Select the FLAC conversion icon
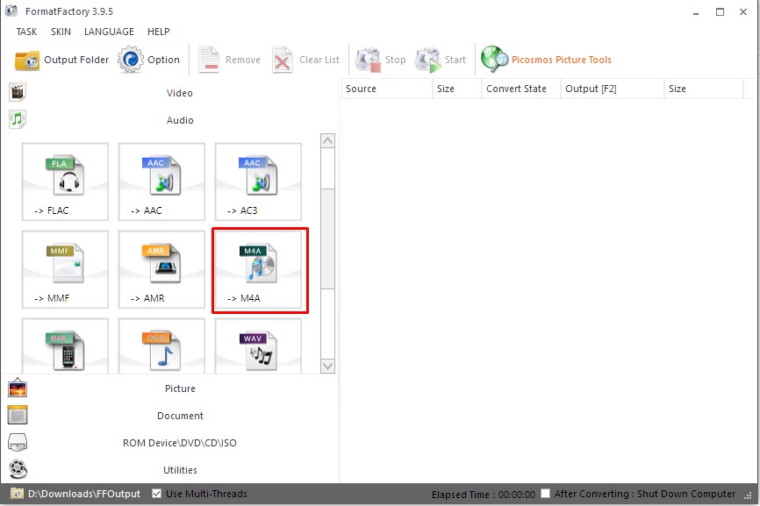This screenshot has width=760, height=506. 65,182
